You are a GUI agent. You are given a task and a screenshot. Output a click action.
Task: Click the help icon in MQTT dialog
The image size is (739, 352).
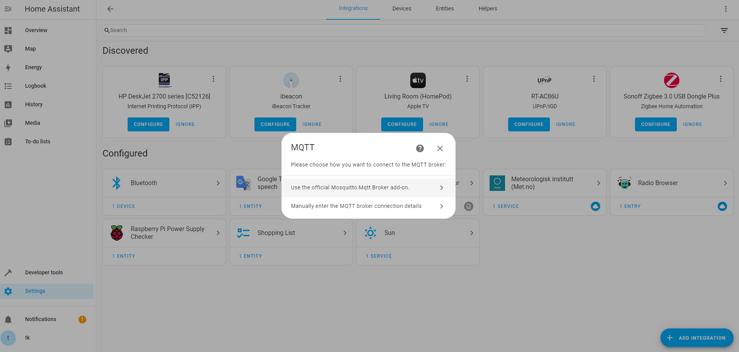pos(420,148)
